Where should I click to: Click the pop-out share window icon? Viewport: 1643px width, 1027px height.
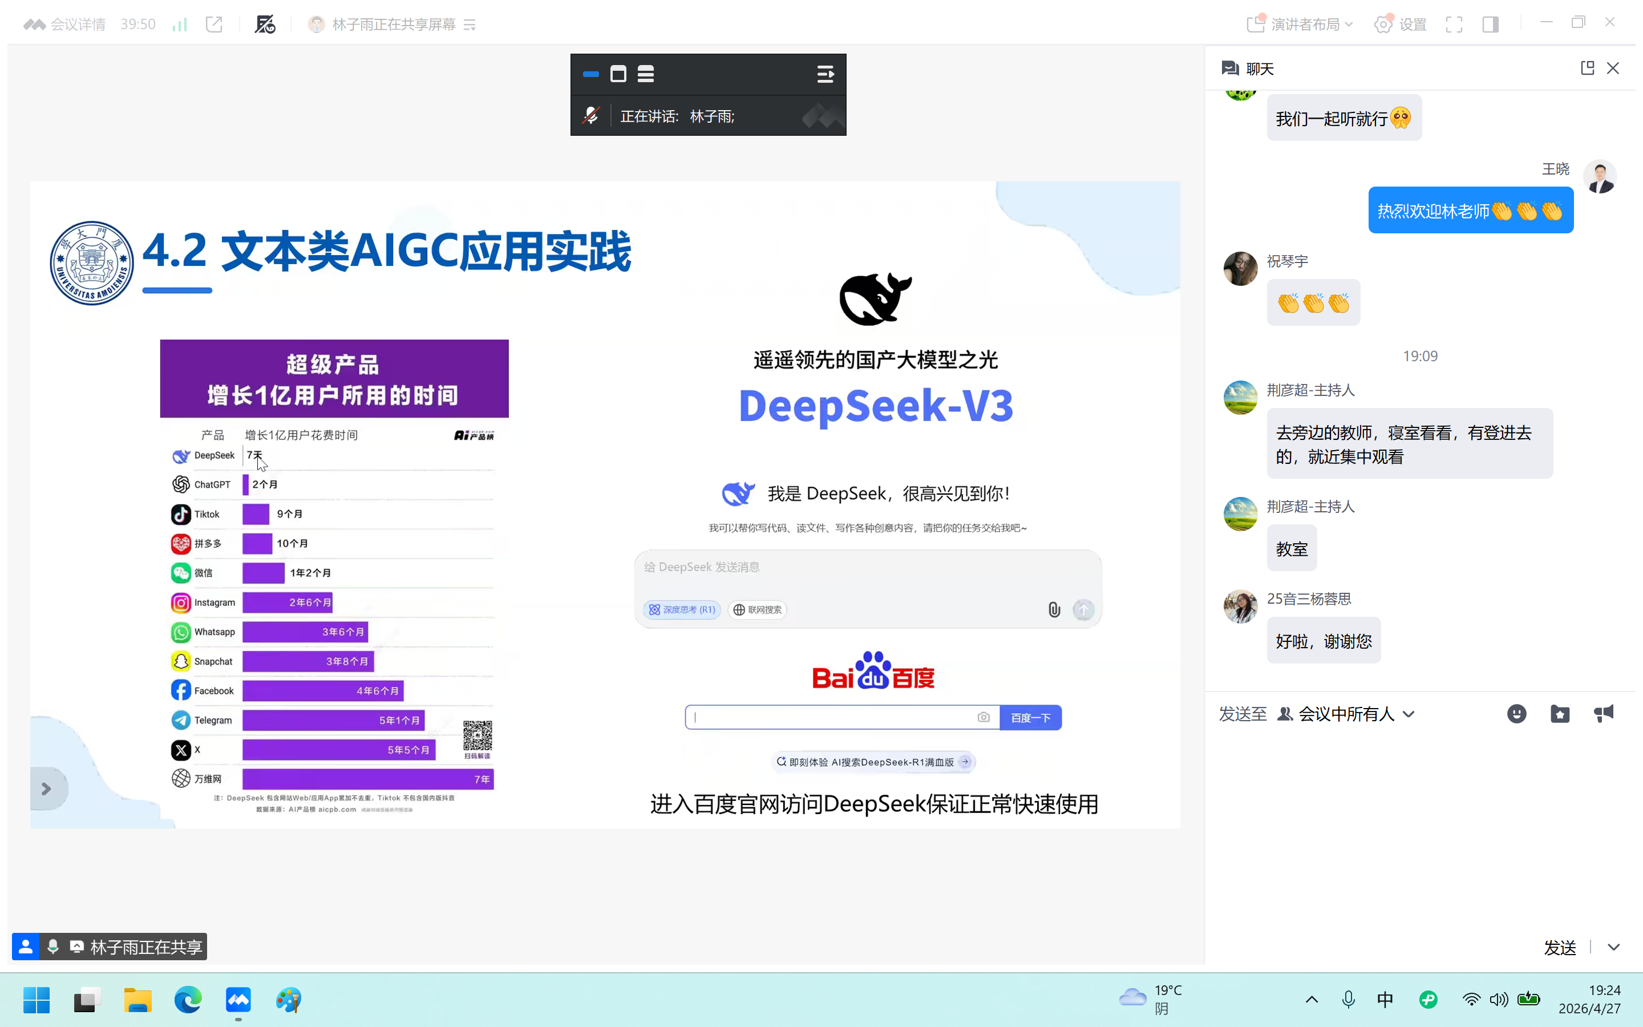(x=214, y=25)
